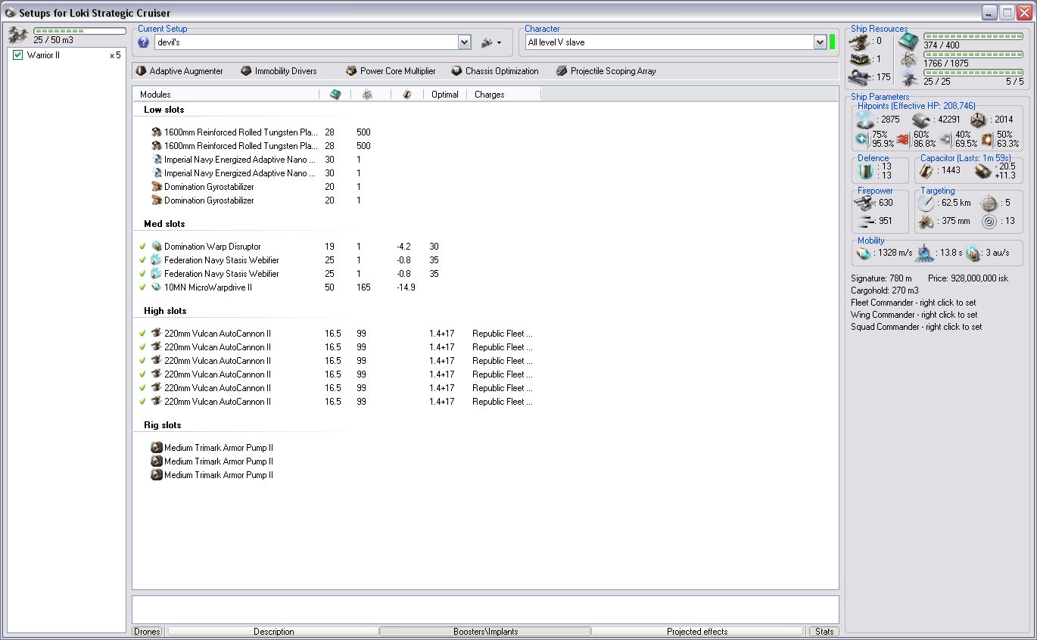Toggle the second Federation Navy Stasis Webifier checkmark
This screenshot has width=1037, height=640.
(142, 274)
